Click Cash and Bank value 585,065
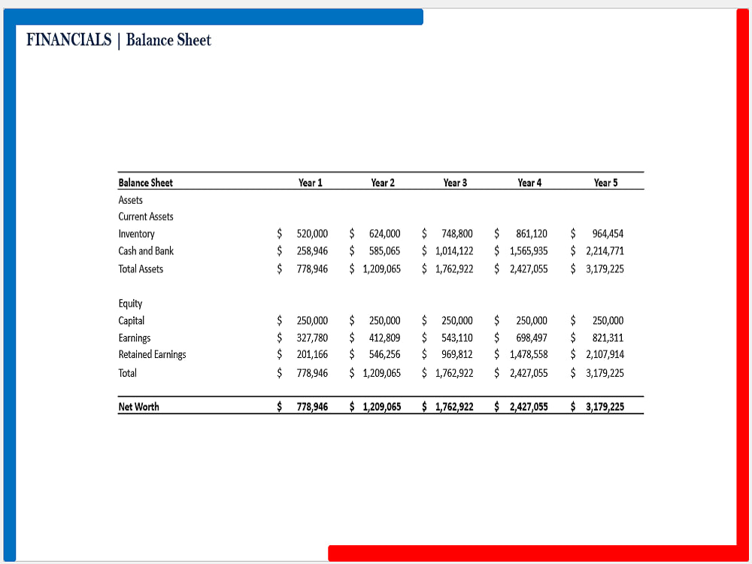 point(384,251)
